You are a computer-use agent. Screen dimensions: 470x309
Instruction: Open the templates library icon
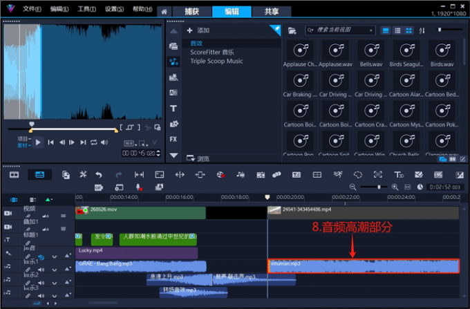173,77
